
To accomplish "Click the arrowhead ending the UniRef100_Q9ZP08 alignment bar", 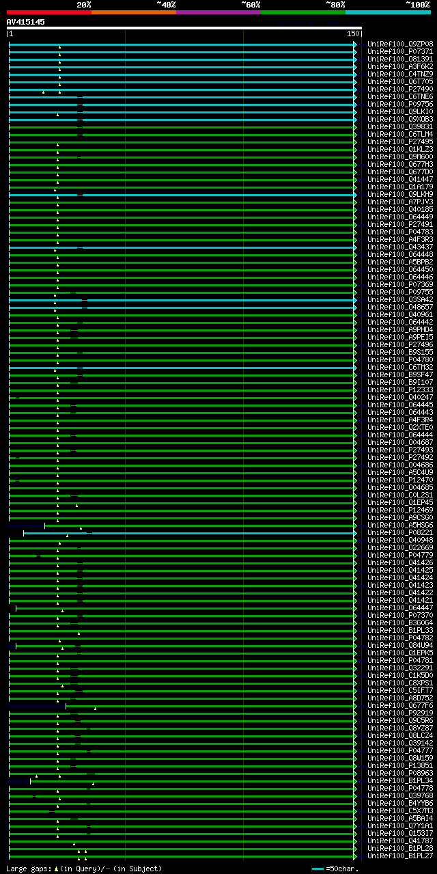I will click(x=355, y=44).
